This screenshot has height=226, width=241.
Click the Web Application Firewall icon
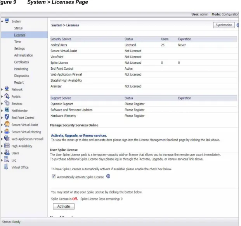click(7, 138)
